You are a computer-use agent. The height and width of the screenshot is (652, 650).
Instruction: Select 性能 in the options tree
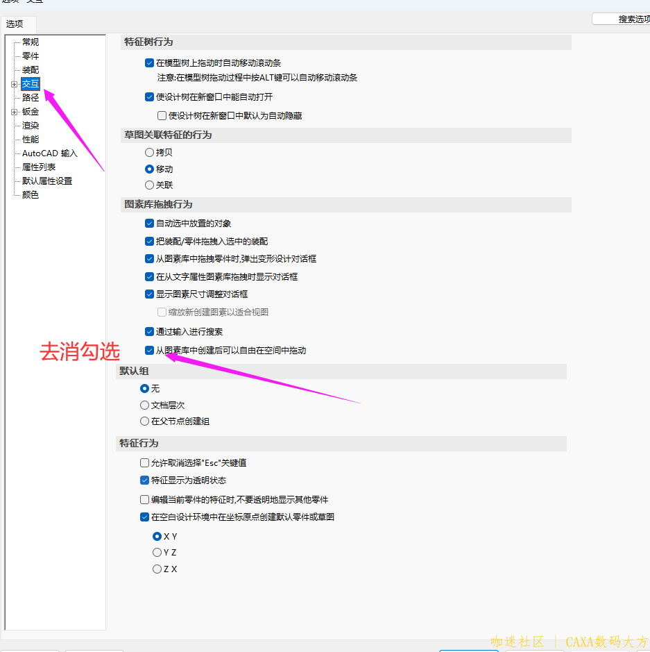tap(29, 139)
